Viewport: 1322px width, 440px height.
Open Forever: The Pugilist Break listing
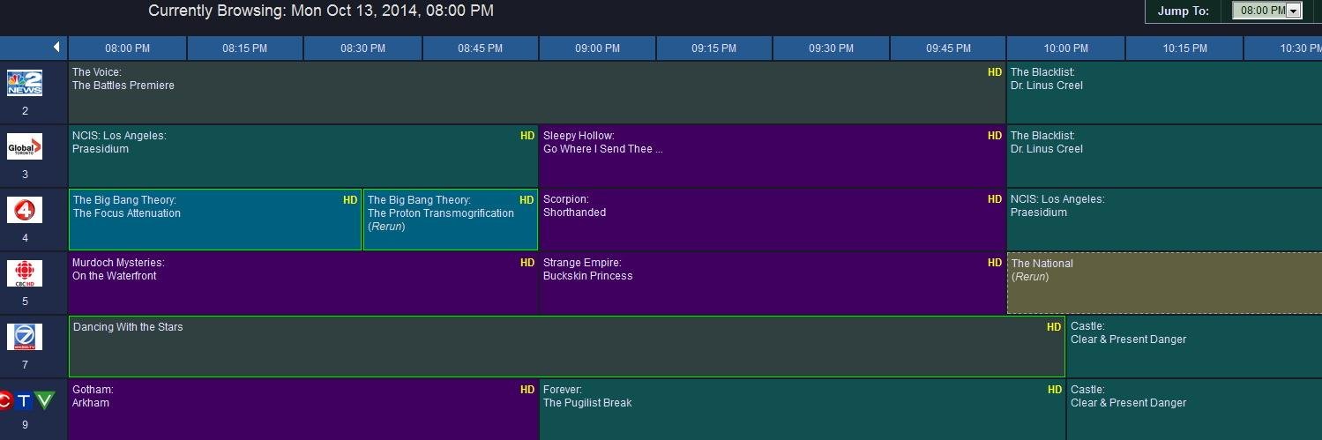803,409
